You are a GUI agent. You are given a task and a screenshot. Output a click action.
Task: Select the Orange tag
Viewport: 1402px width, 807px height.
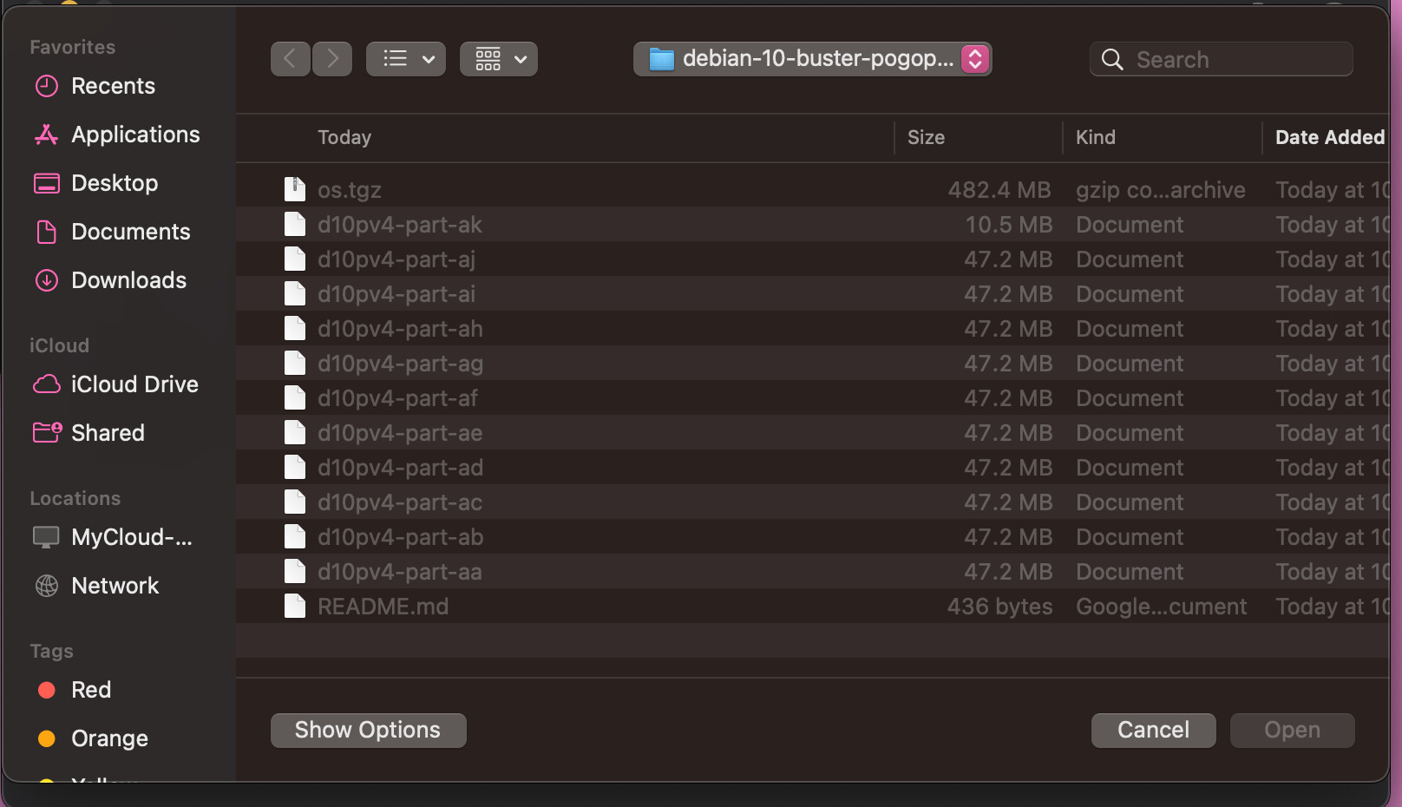(108, 738)
